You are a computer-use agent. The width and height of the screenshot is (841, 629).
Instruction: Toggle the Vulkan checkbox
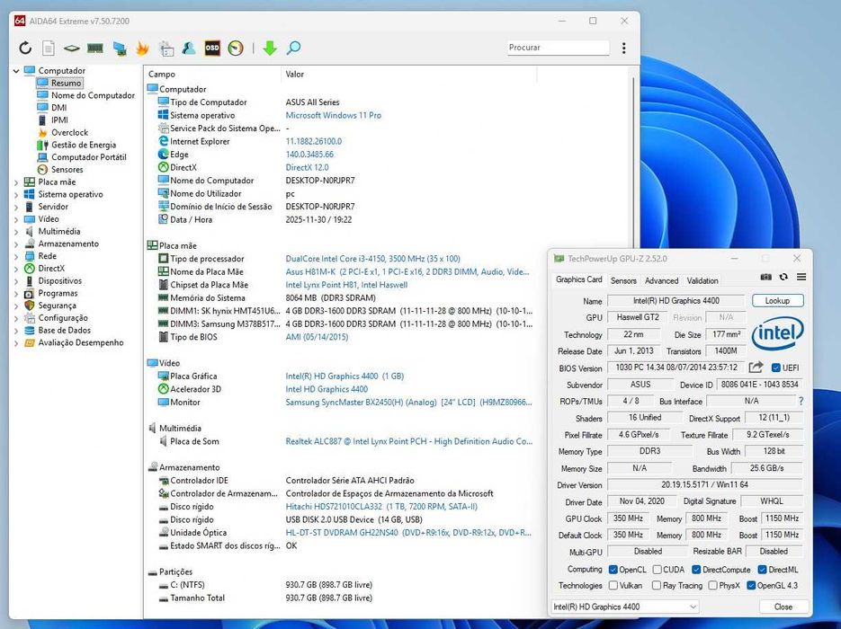pyautogui.click(x=613, y=586)
